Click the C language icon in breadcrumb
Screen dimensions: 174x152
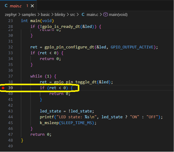coord(83,14)
